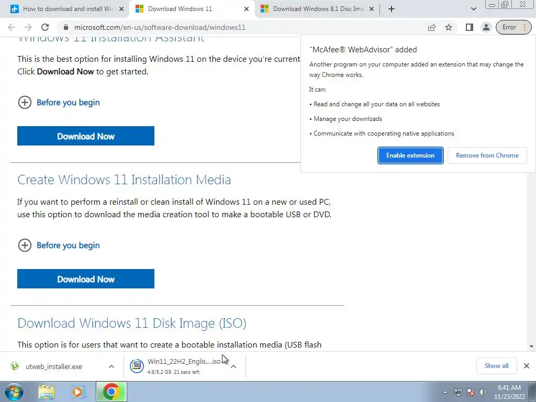This screenshot has height=402, width=536.
Task: Open Action Center flag icon
Action: [x=471, y=392]
